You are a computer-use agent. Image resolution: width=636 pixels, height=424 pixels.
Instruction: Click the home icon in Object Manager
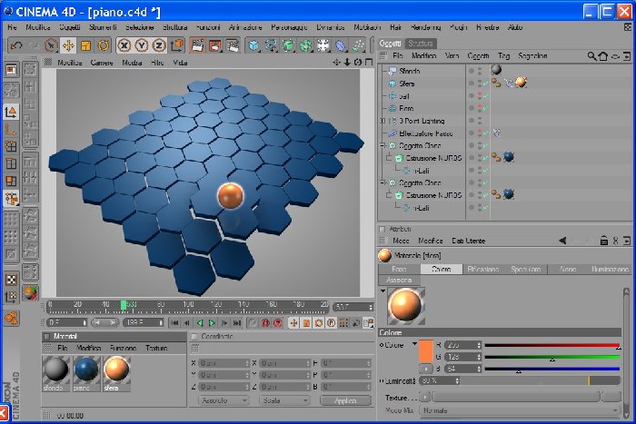(603, 56)
